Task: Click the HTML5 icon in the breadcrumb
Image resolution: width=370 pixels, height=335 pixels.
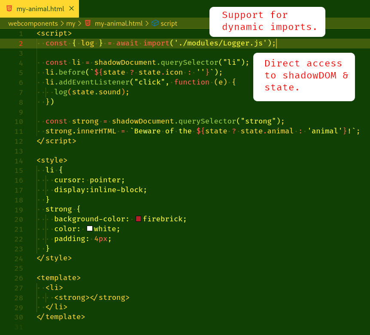Action: pyautogui.click(x=88, y=23)
